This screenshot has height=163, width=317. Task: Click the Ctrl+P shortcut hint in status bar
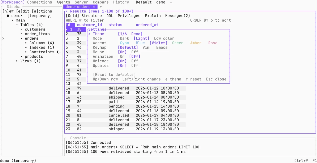coord(301,161)
